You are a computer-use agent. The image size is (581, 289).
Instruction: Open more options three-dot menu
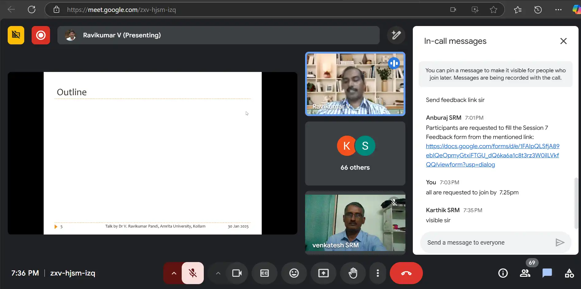tap(378, 273)
